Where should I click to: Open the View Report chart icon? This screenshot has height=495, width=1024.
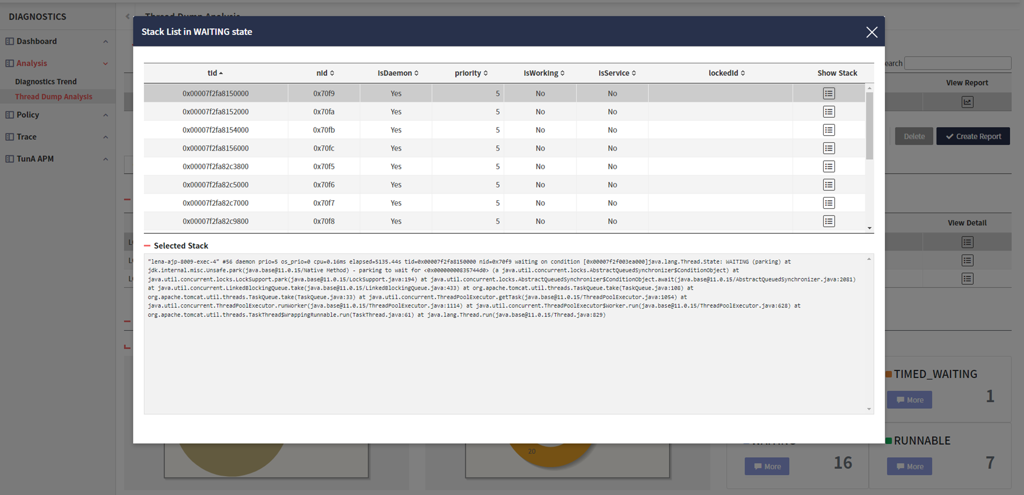[967, 101]
